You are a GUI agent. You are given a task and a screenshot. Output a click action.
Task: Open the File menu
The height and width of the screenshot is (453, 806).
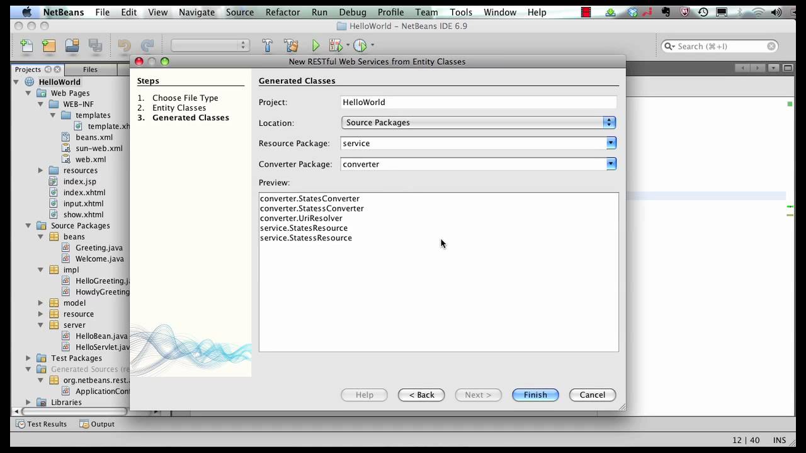click(x=102, y=12)
